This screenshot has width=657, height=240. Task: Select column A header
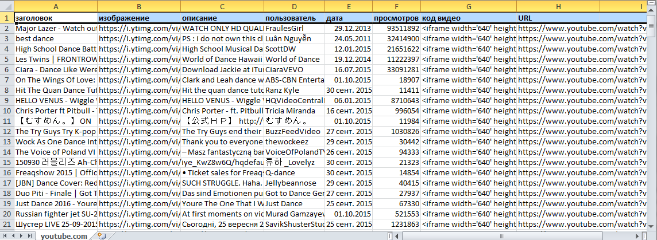tap(55, 6)
